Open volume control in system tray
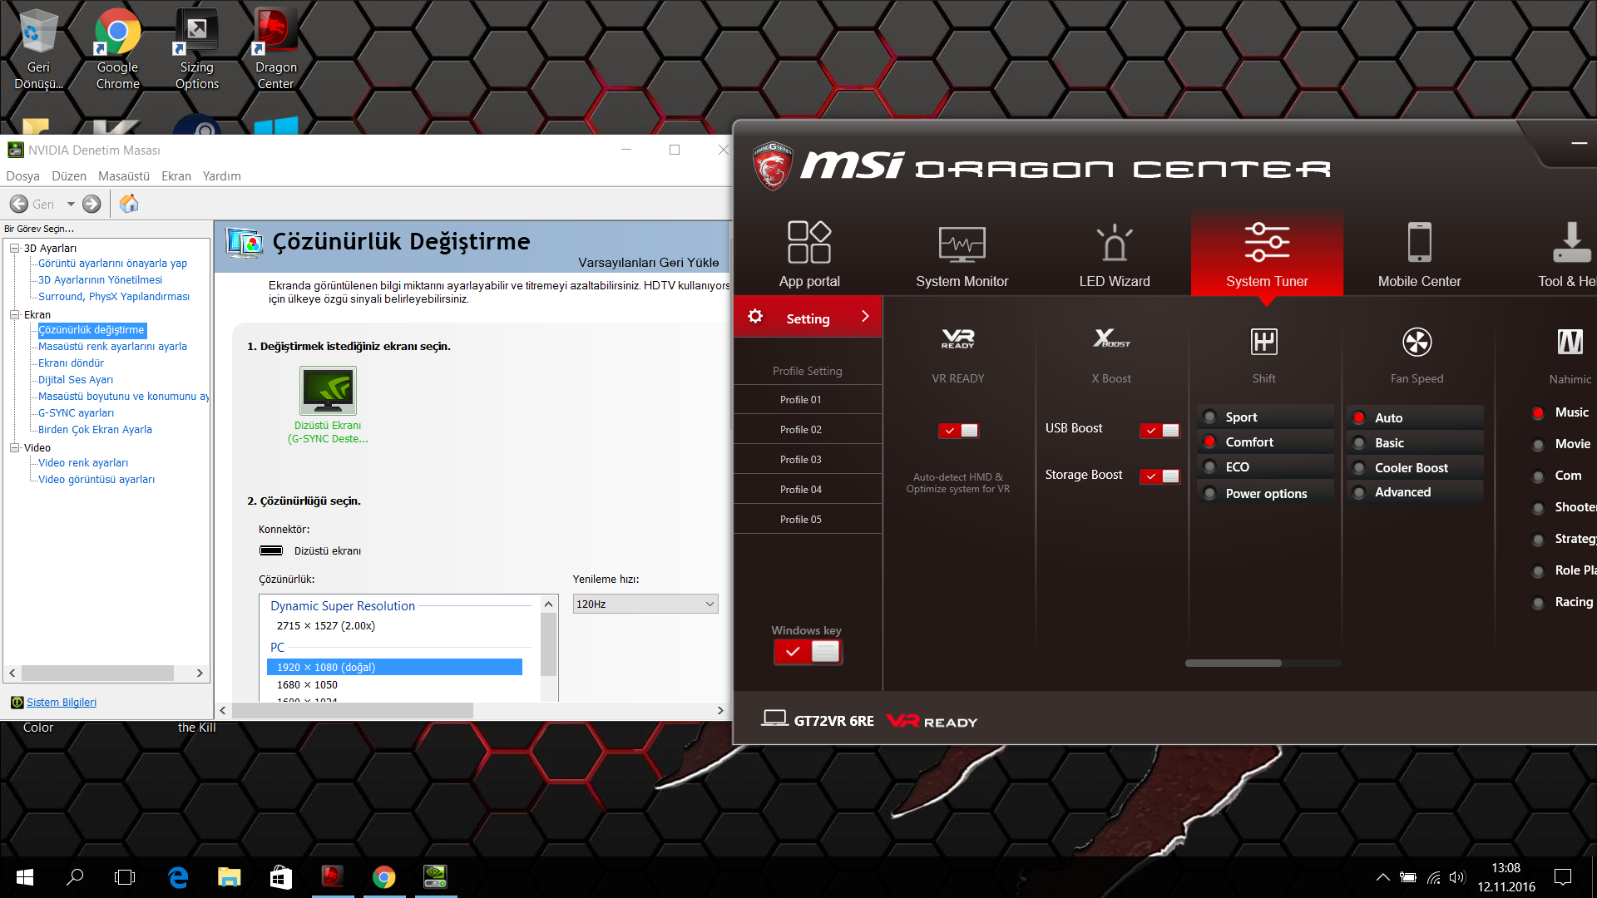This screenshot has height=898, width=1597. [x=1456, y=877]
